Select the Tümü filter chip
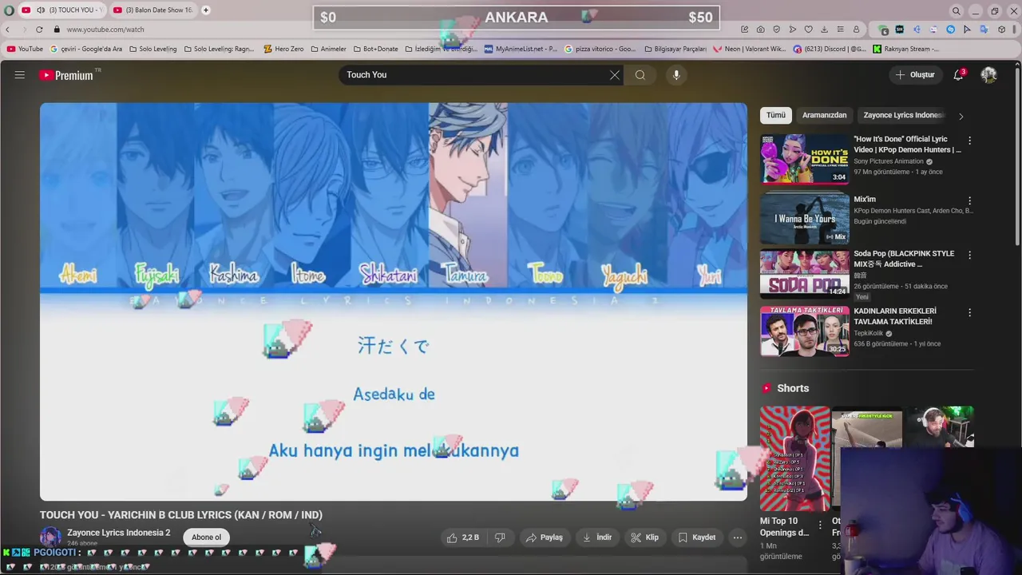 [776, 115]
